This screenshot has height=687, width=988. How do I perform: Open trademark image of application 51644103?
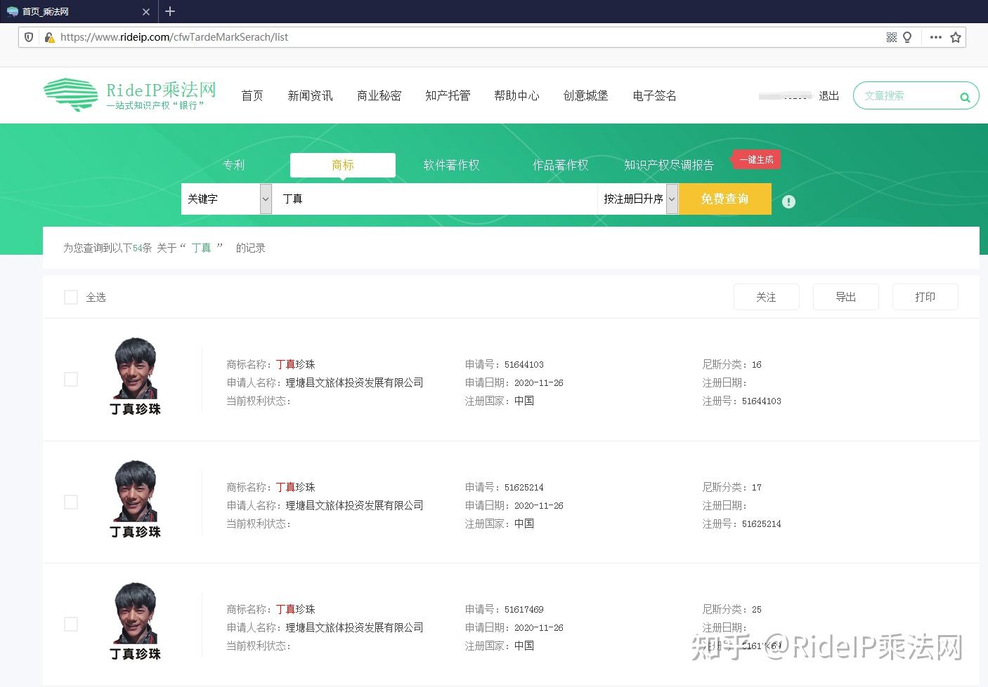pyautogui.click(x=136, y=377)
